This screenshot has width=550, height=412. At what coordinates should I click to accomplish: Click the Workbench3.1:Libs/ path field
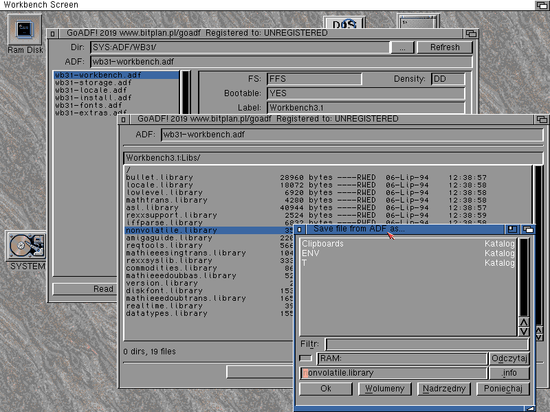tap(333, 158)
